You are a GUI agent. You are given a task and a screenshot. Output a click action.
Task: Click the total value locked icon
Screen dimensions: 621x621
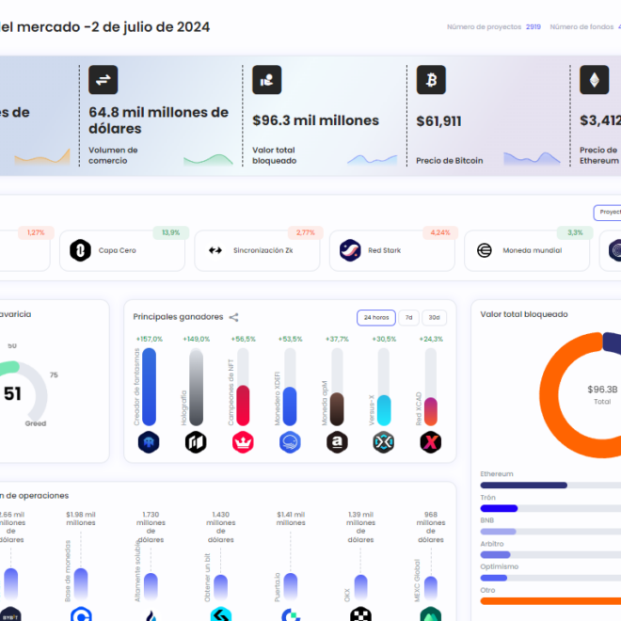[x=267, y=80]
